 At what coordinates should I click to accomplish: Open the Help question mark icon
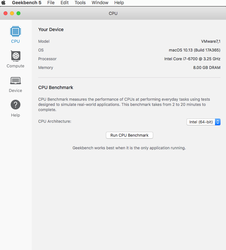pyautogui.click(x=16, y=105)
